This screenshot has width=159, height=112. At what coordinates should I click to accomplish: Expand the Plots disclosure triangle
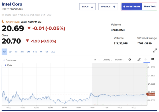pyautogui.click(x=6, y=65)
